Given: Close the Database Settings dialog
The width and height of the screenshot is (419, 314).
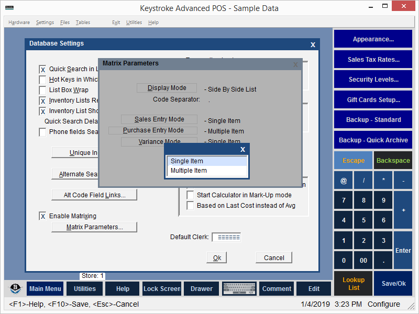Looking at the screenshot, I should point(313,44).
